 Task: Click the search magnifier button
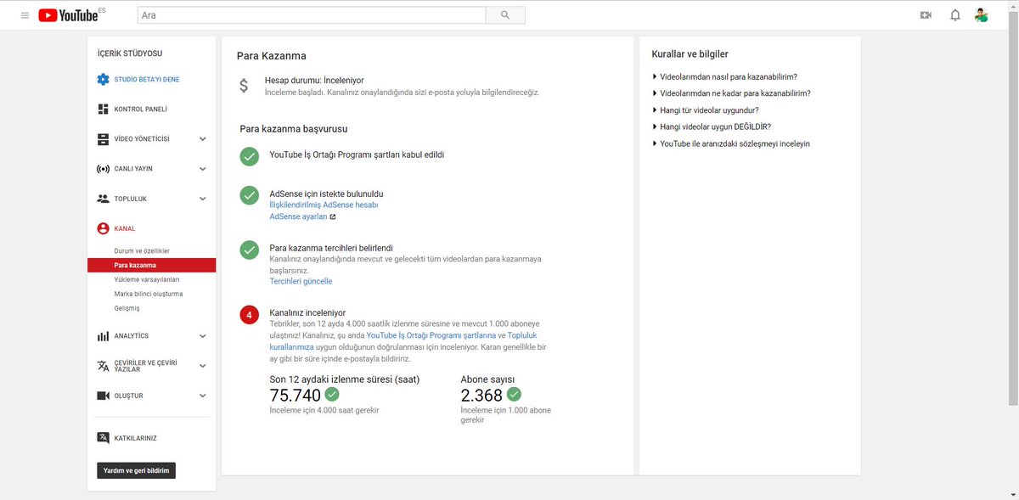point(505,15)
